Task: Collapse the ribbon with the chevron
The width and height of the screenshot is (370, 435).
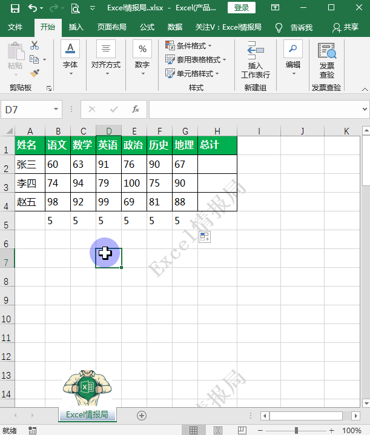Action: tap(365, 89)
